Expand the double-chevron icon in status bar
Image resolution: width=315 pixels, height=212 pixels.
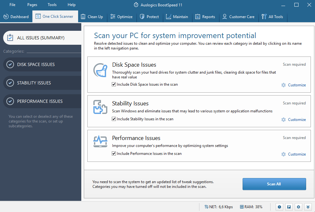[x=308, y=207]
